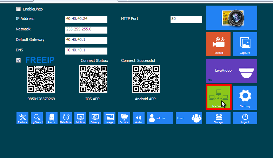Start recording with the Record tile
This screenshot has width=273, height=158.
pos(218,44)
